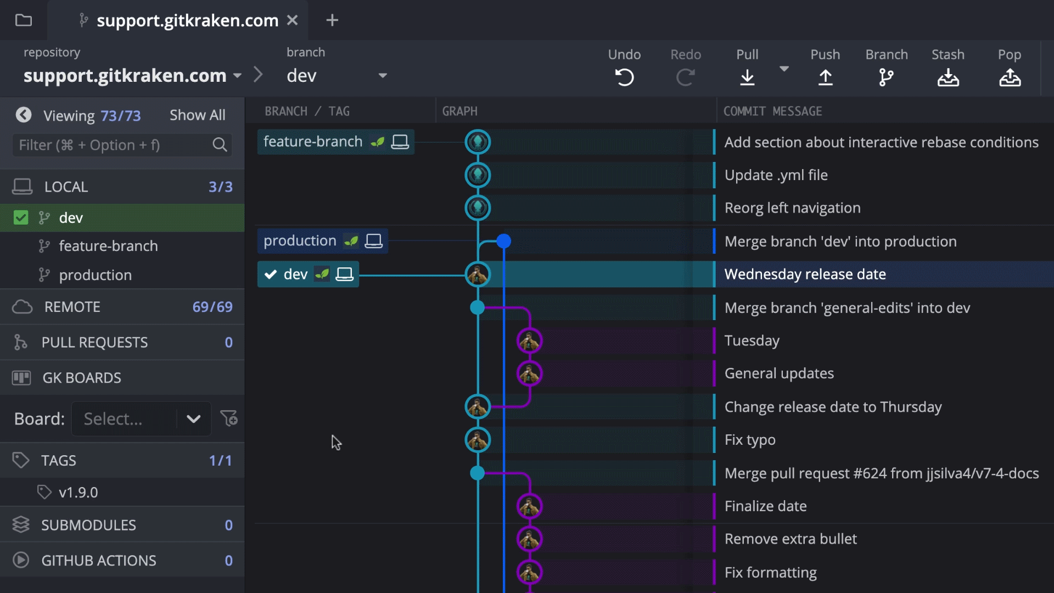Collapse left panel with back arrow icon

click(x=24, y=115)
